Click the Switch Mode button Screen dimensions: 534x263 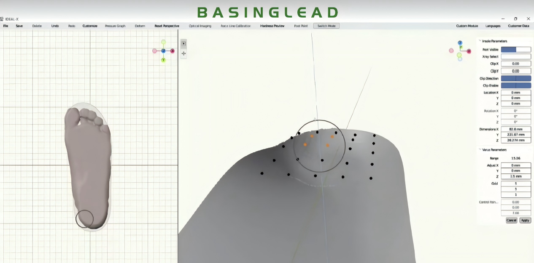pyautogui.click(x=326, y=26)
